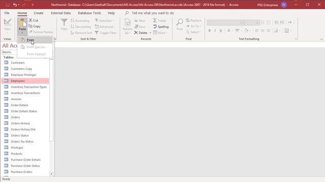The height and width of the screenshot is (182, 325).
Task: Open the font name combo box
Action: [x=225, y=22]
